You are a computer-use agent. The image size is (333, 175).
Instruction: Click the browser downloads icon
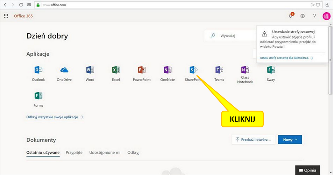click(327, 5)
